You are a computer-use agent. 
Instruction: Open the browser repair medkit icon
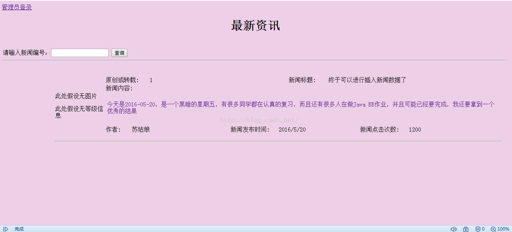(466, 229)
